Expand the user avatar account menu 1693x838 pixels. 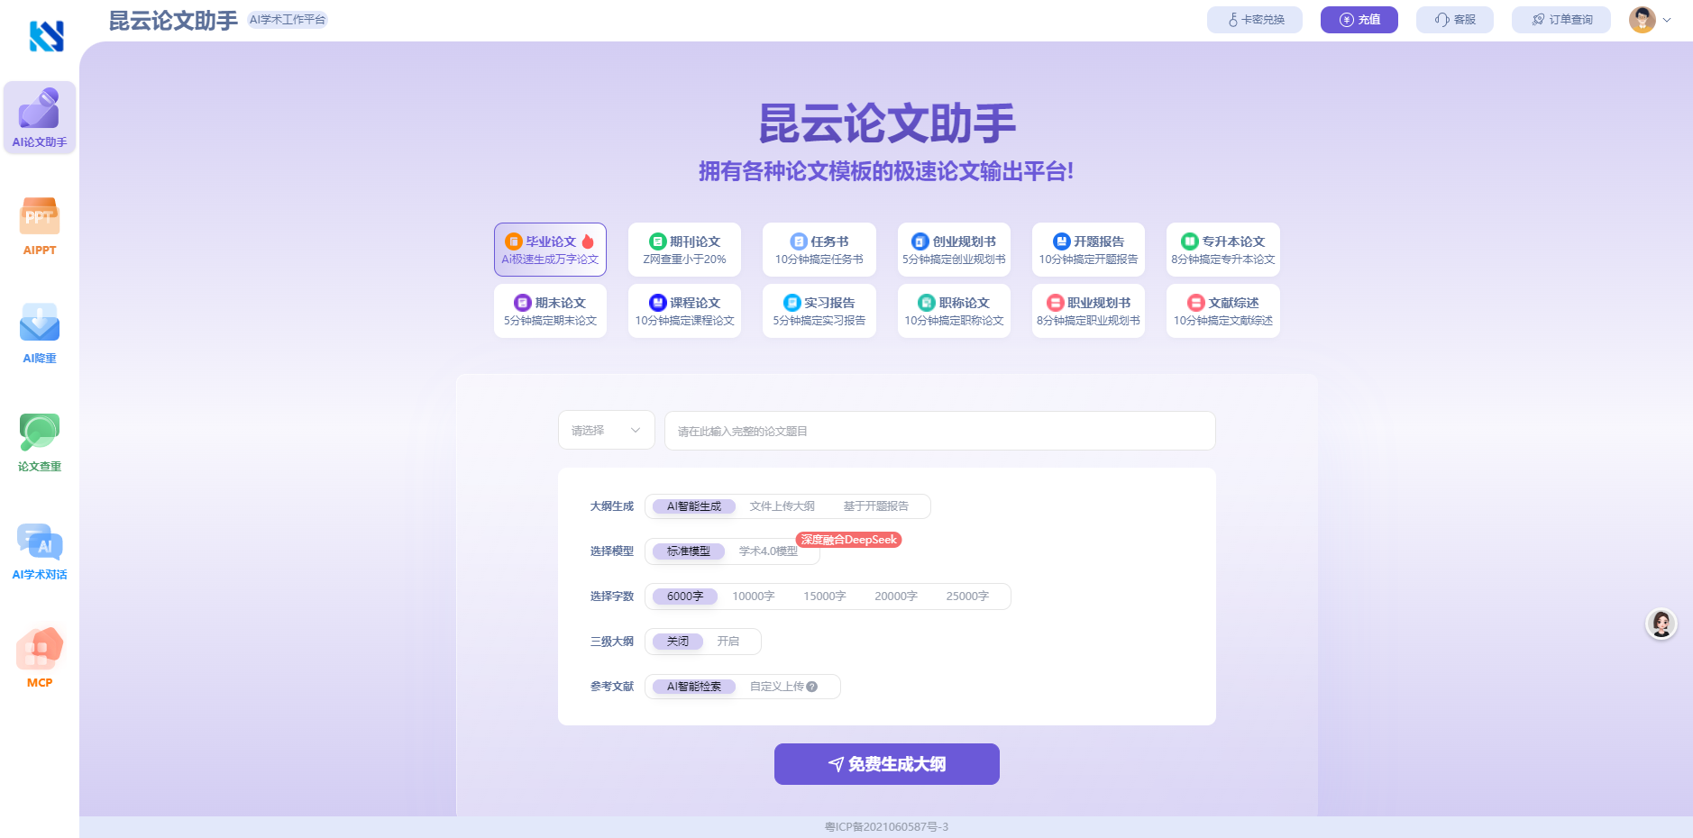(1650, 20)
